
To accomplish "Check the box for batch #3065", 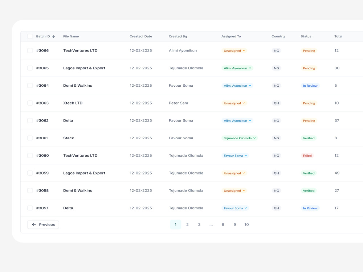I will point(30,68).
